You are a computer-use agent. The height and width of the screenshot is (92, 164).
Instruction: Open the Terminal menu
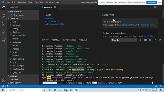click(49, 2)
